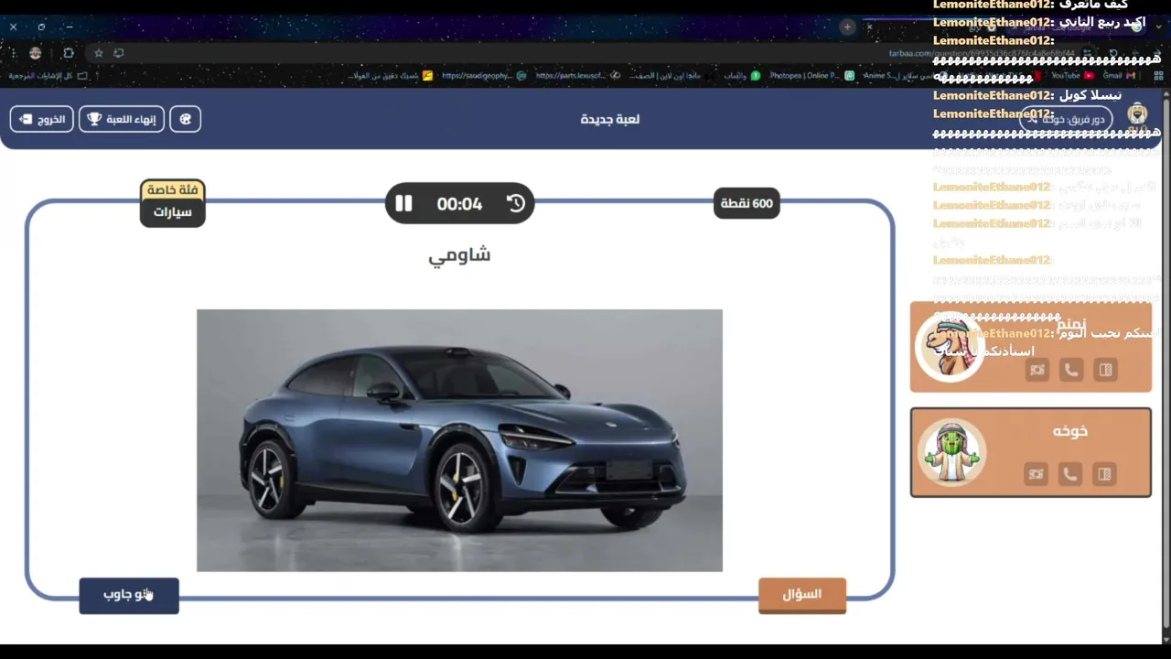Reset the timer with the history icon
Viewport: 1171px width, 659px height.
coord(516,203)
